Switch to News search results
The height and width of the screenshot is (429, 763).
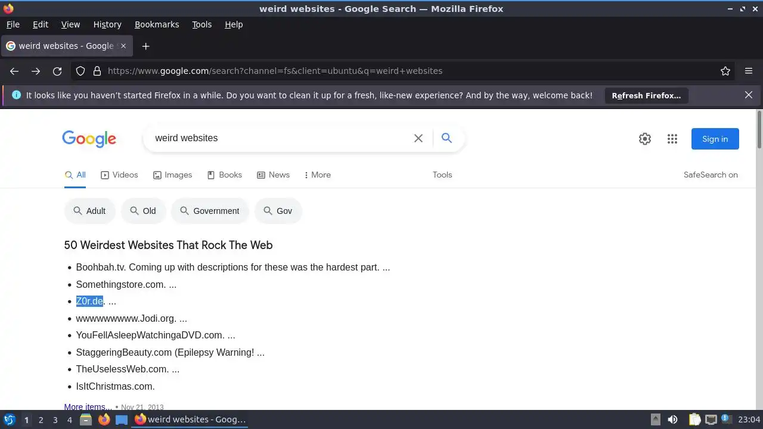coord(273,175)
